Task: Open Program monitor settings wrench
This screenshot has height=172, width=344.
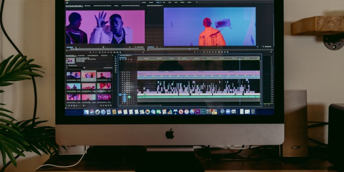Action: click(x=263, y=46)
